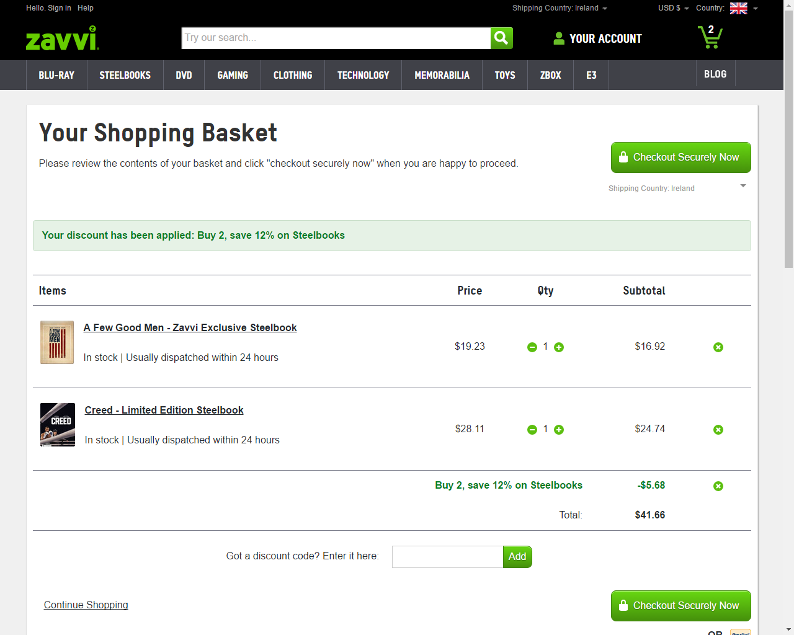The image size is (794, 635).
Task: Remove Creed steelbook from basket
Action: [718, 430]
